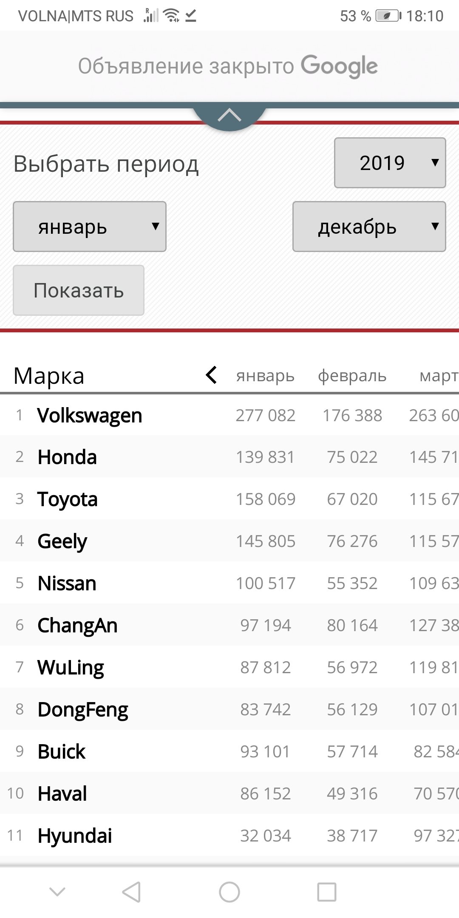The height and width of the screenshot is (918, 459).
Task: Tap the Объявление закрыто Google banner
Action: point(229,66)
